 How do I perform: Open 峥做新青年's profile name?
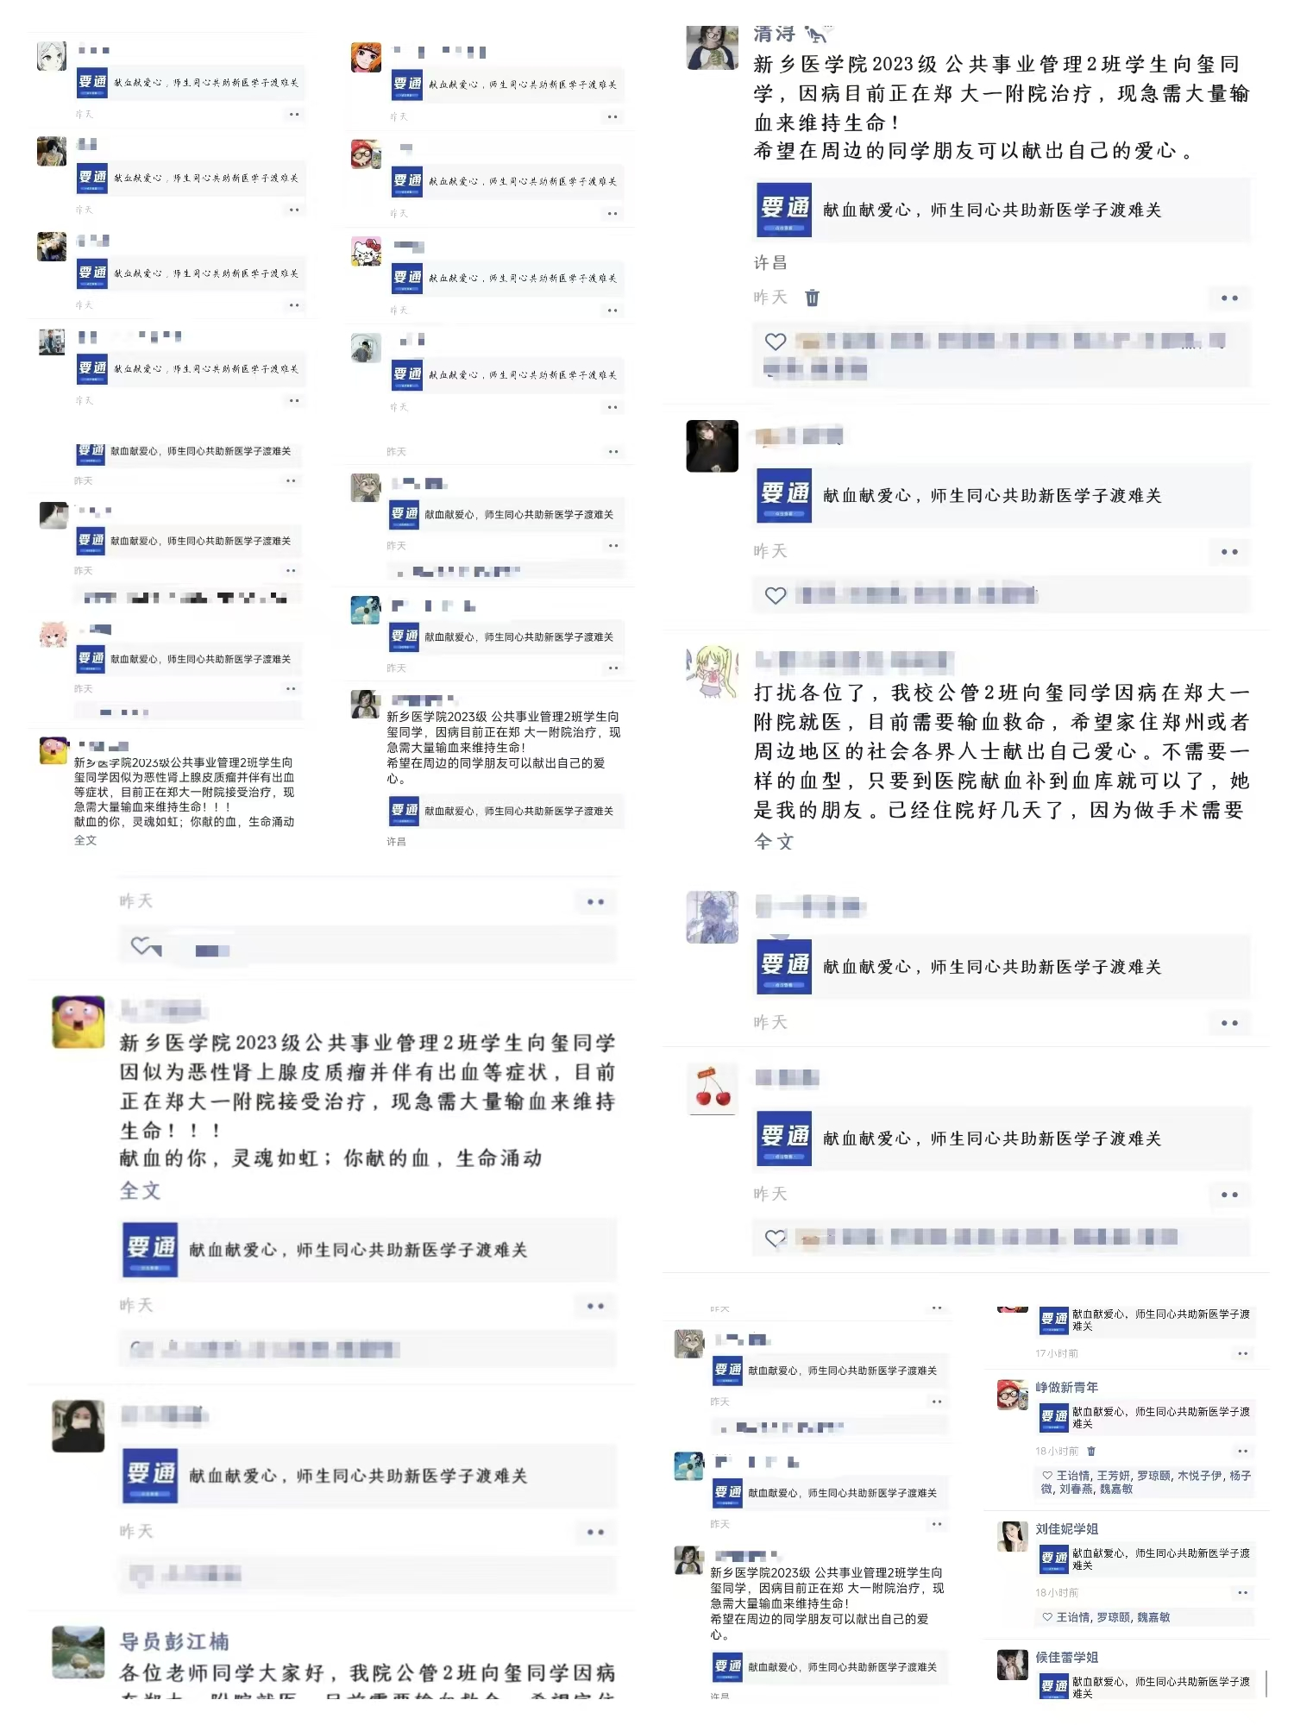pos(1066,1387)
